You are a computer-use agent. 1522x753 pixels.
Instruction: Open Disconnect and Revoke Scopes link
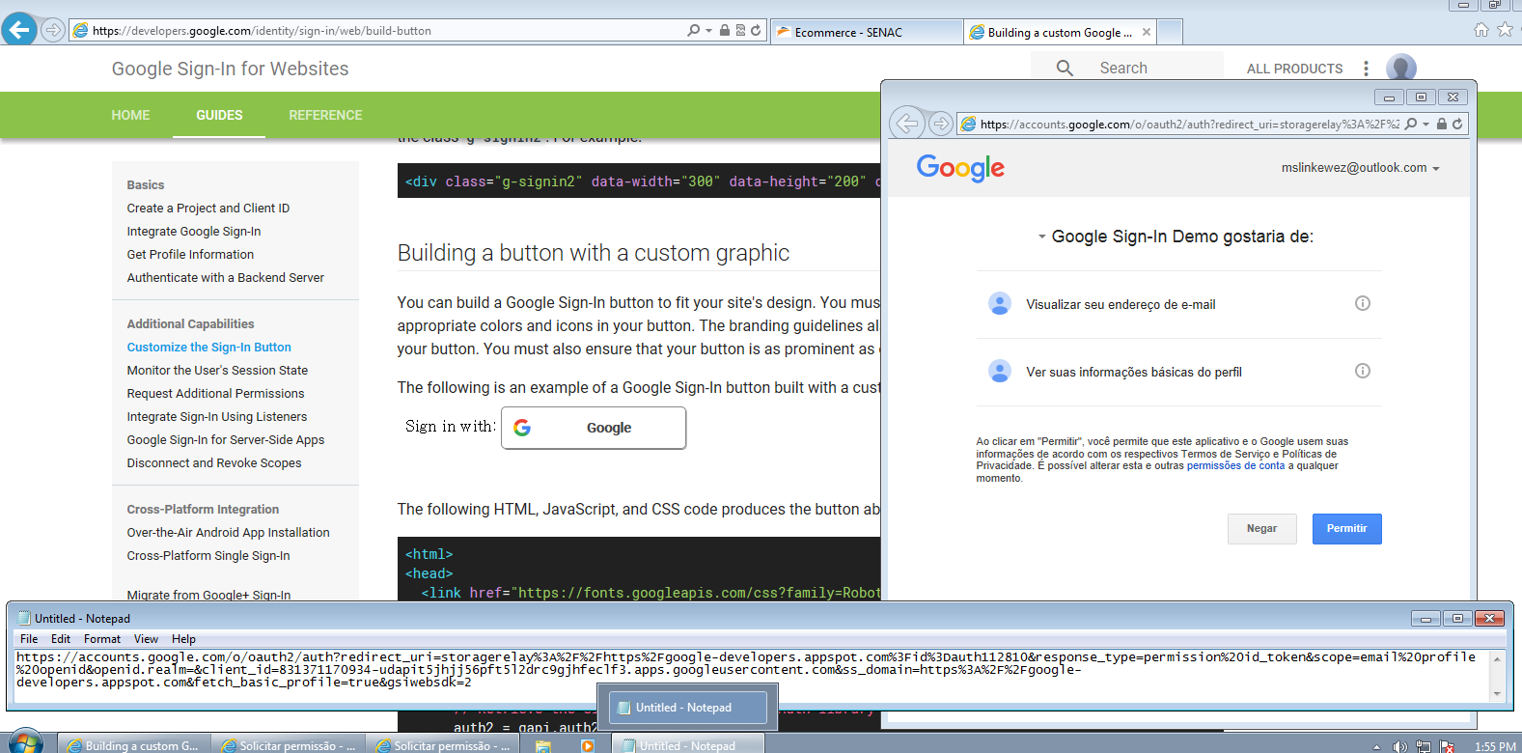tap(213, 462)
